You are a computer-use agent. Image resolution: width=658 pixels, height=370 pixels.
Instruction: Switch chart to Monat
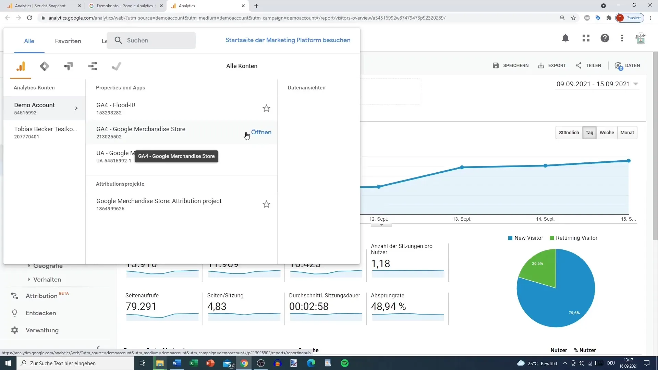click(x=627, y=133)
